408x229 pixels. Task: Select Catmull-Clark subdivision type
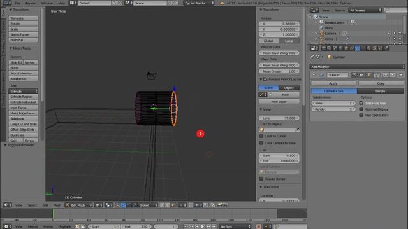point(334,91)
